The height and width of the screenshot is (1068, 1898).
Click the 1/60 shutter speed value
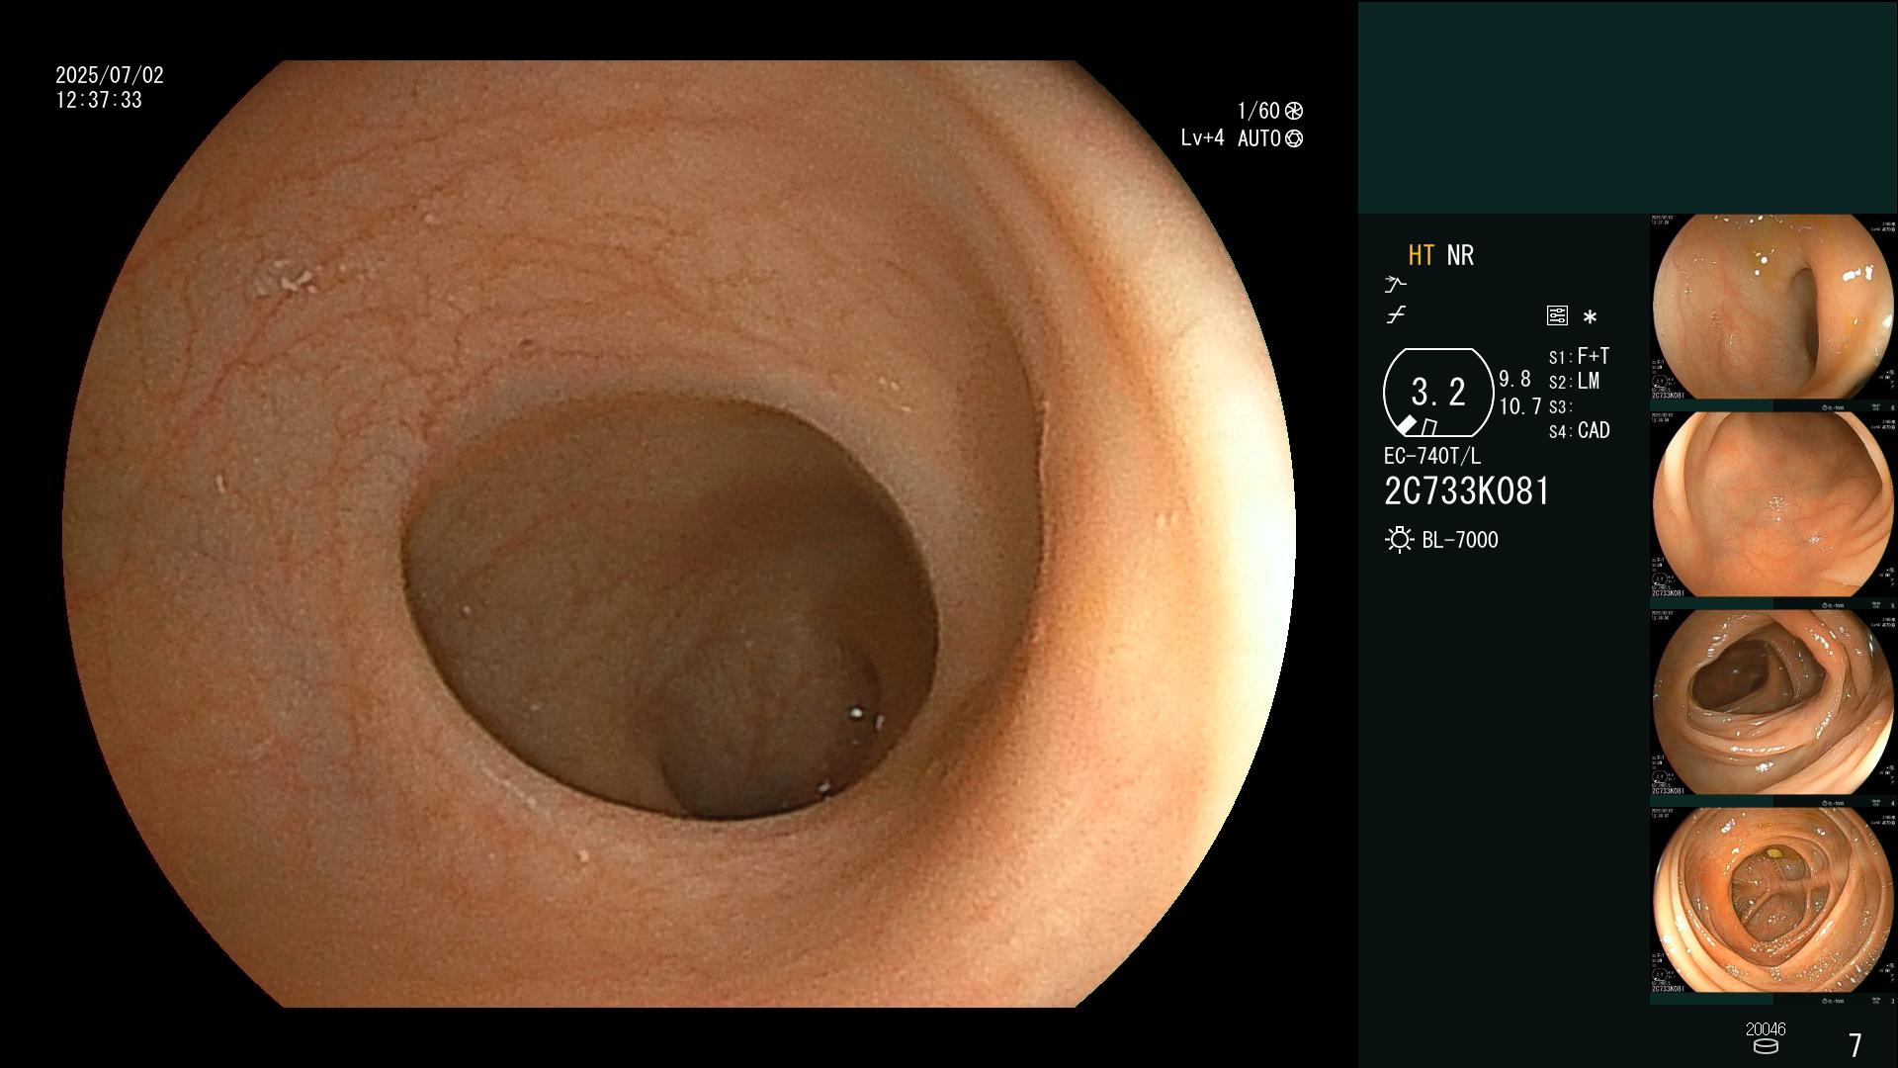pyautogui.click(x=1258, y=111)
